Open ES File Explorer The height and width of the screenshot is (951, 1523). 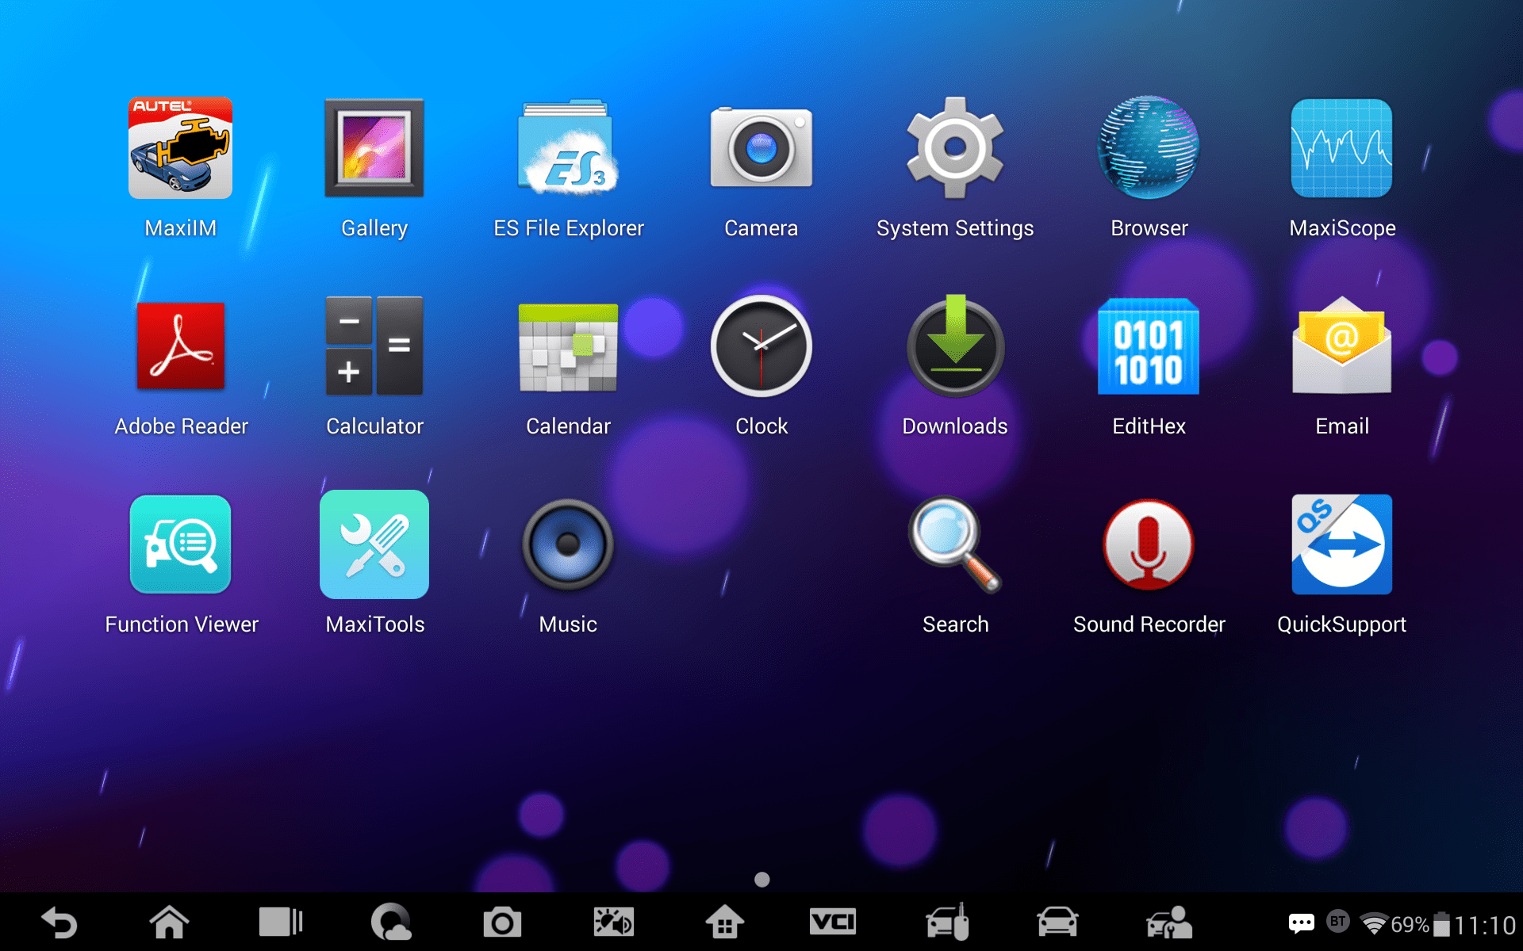(x=568, y=148)
